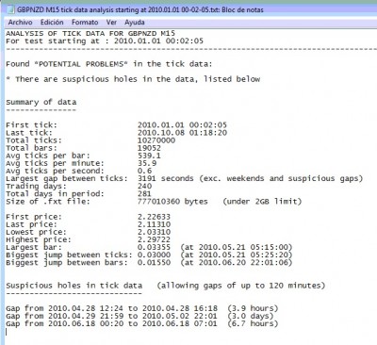Image resolution: width=377 pixels, height=345 pixels.
Task: Click the First tick value '2010.01.01 00:02:05'
Action: tap(182, 125)
